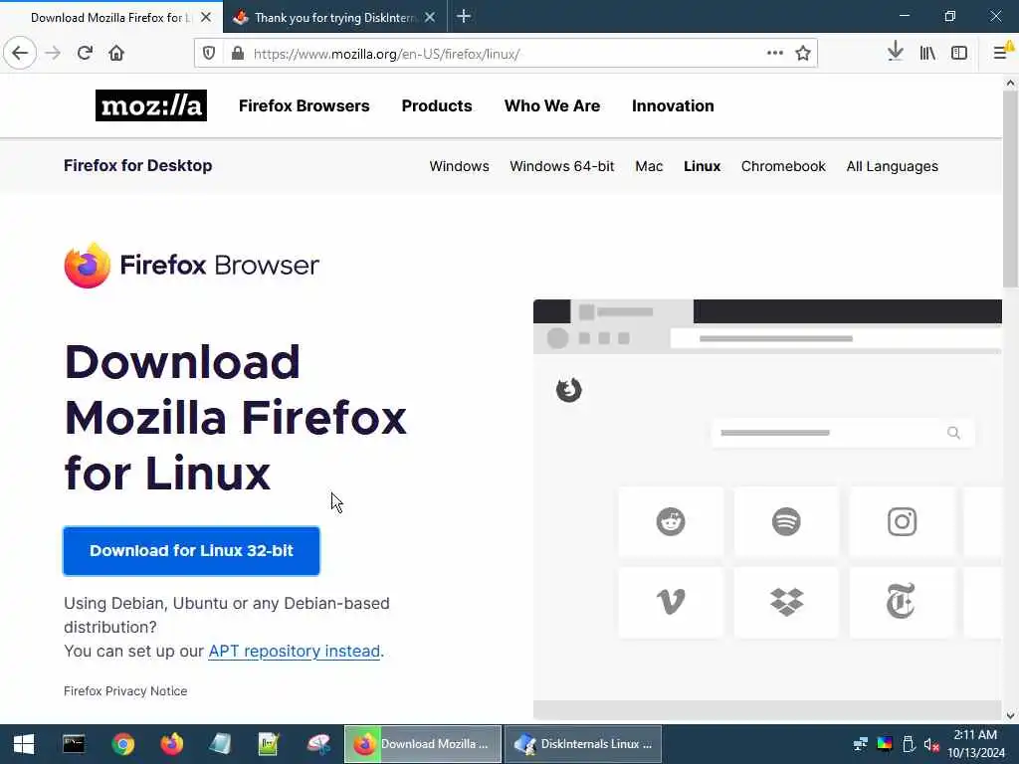Image resolution: width=1019 pixels, height=764 pixels.
Task: Choose the Windows platform link
Action: tap(460, 166)
